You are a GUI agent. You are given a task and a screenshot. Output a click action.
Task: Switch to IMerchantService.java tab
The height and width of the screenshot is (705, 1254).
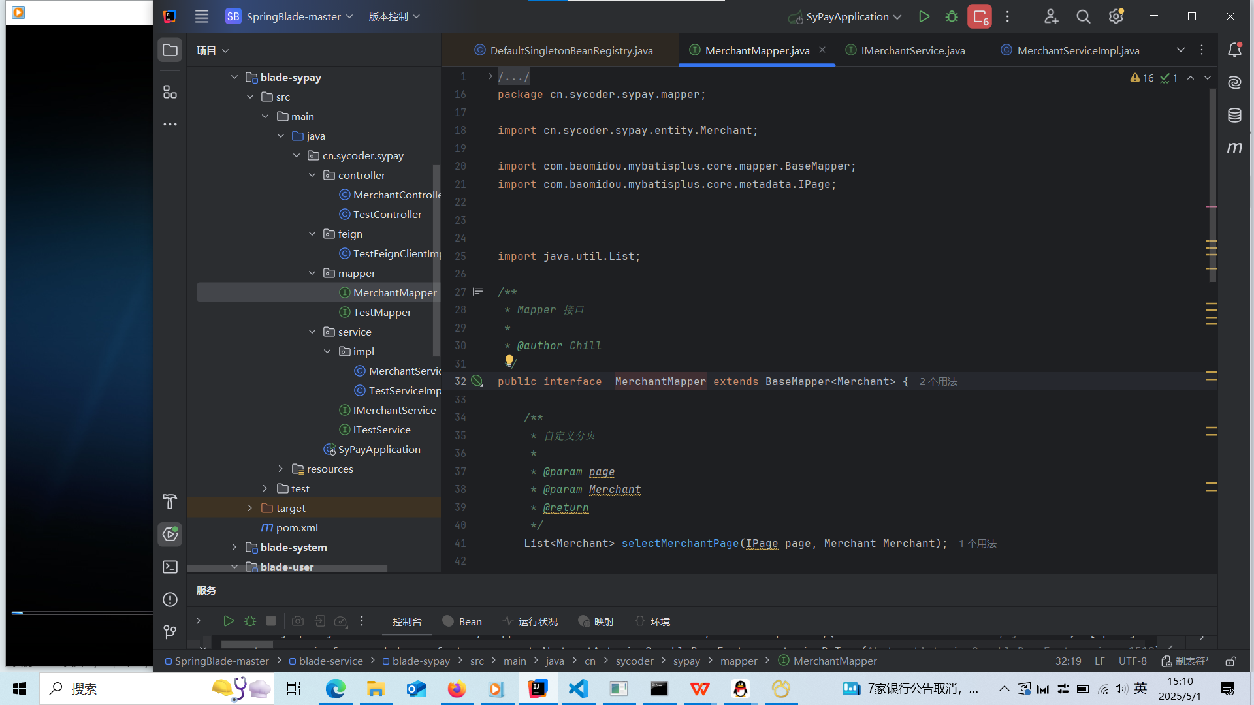click(905, 50)
